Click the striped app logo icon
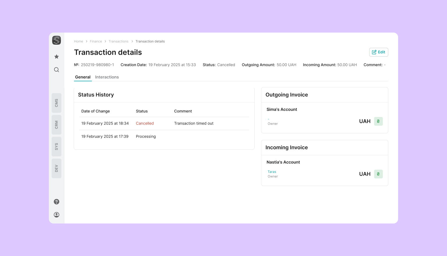This screenshot has height=256, width=447. point(56,40)
